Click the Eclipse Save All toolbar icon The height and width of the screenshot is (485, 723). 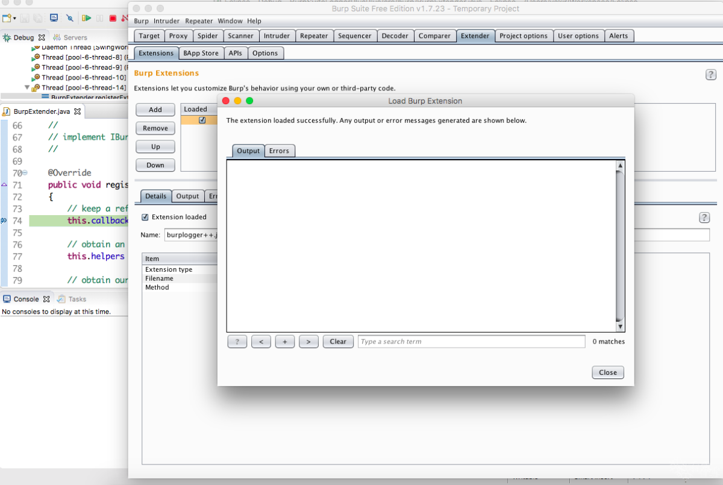38,19
